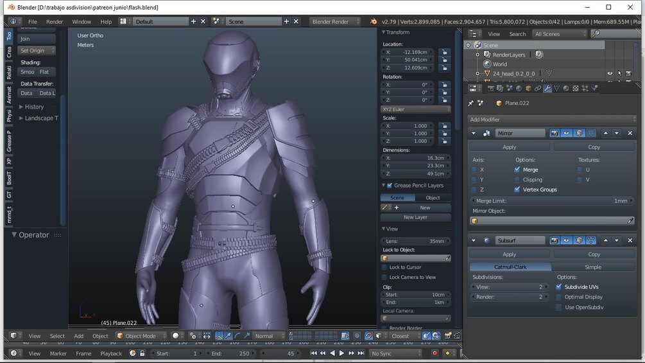This screenshot has width=645, height=363.
Task: Enable the Clipping checkbox in Mirror modifier
Action: (517, 180)
